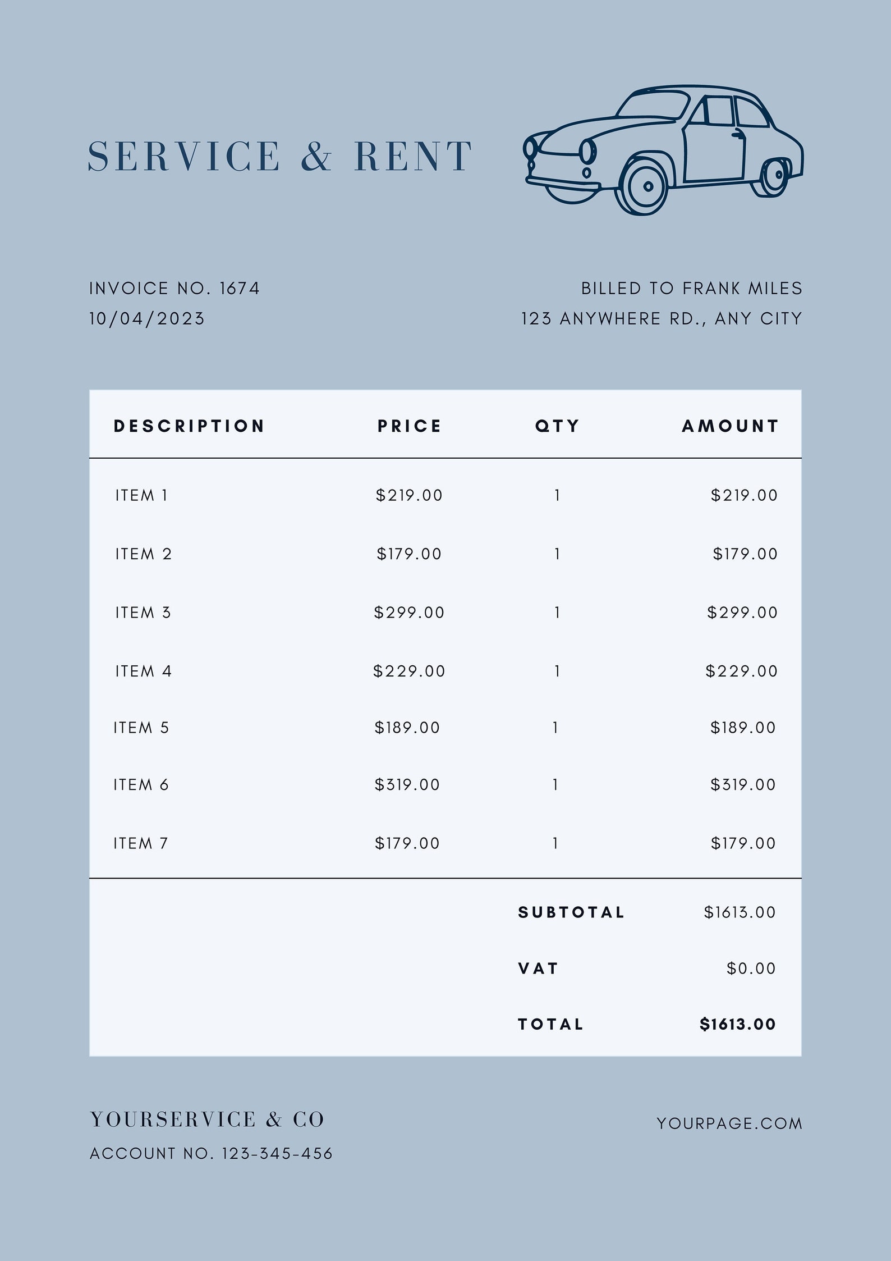
Task: Select the 123 Anywhere Rd. address
Action: pyautogui.click(x=662, y=319)
